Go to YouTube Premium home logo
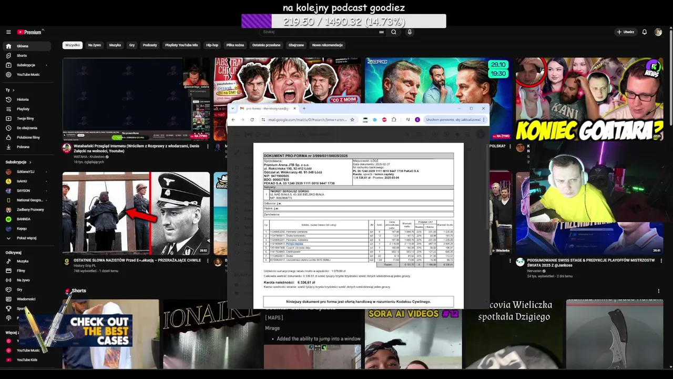The image size is (673, 379). (29, 32)
